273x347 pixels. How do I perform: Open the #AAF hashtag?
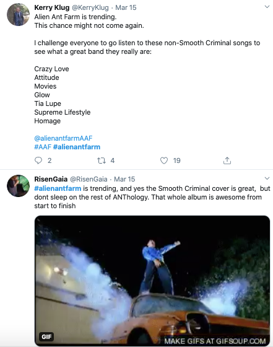[43, 147]
